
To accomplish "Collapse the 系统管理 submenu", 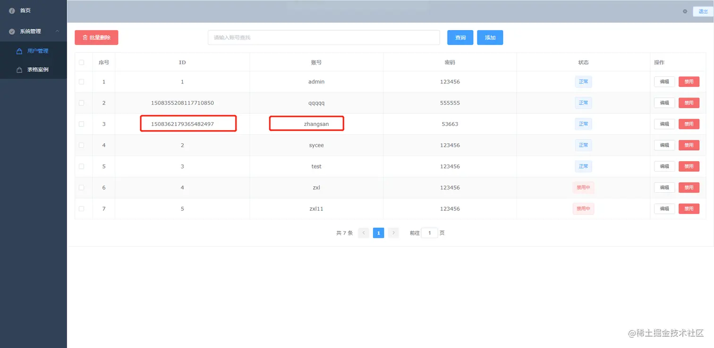I will [34, 31].
